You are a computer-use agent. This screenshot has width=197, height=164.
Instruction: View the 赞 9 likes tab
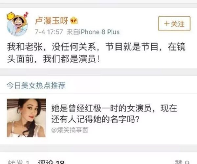[182, 162]
